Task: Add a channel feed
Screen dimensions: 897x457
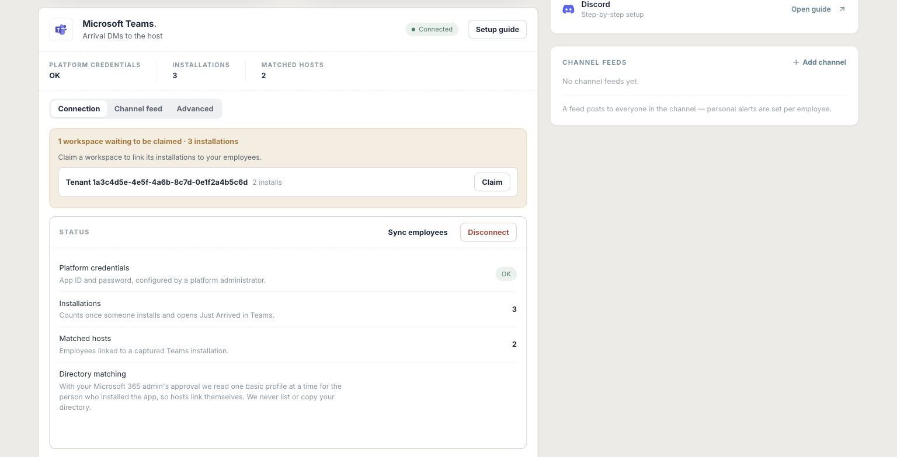Action: coord(819,62)
